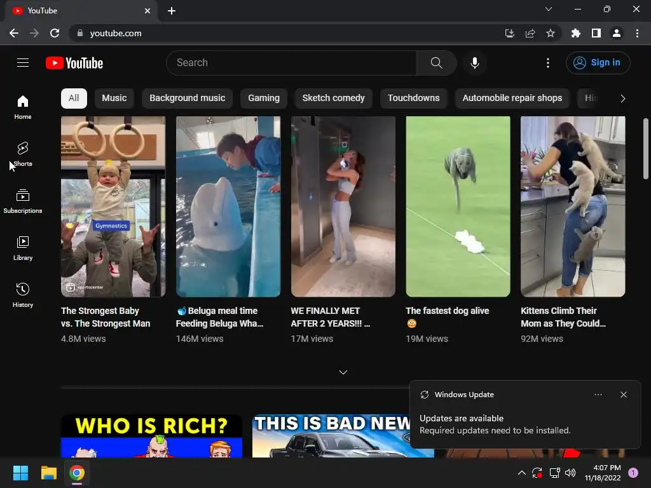Image resolution: width=651 pixels, height=488 pixels.
Task: Click the install app icon in address bar
Action: 509,33
